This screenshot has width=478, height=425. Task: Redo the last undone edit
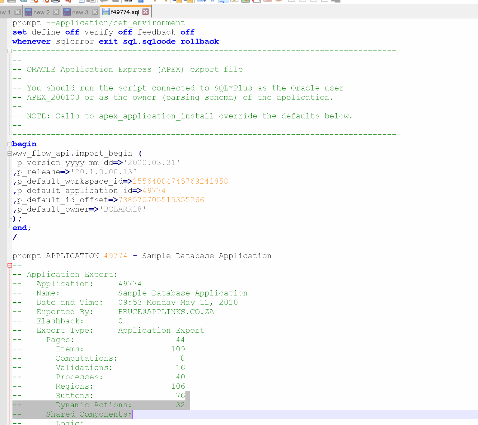click(115, 2)
